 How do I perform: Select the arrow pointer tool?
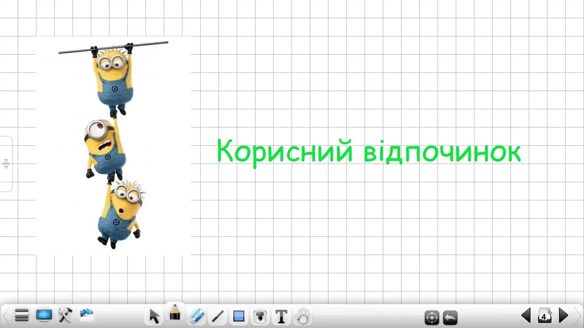click(x=154, y=316)
